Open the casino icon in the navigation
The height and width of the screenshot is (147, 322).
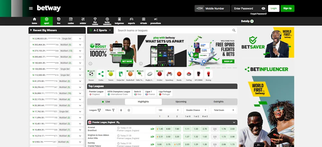point(71,19)
